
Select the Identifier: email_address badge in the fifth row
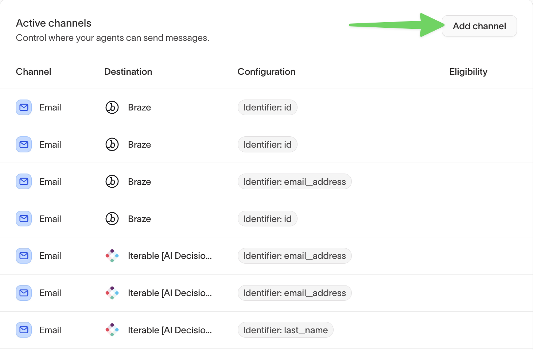point(295,256)
